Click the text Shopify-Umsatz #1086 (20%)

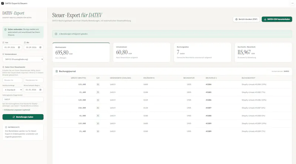tap(254, 100)
